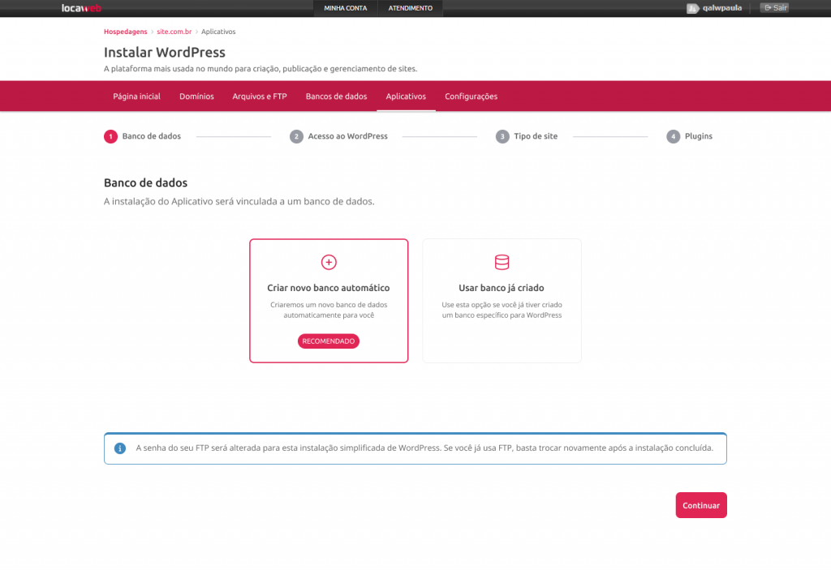Click step 2 circle for Acesso ao WordPress

pos(296,137)
